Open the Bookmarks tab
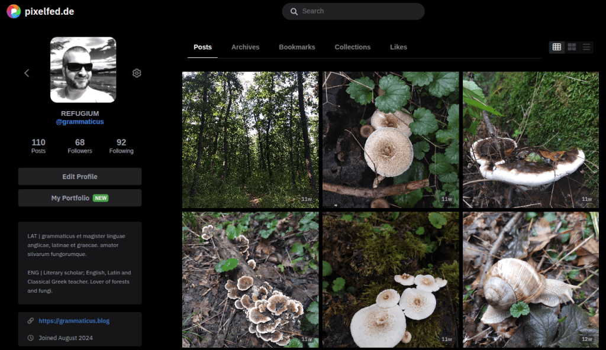The image size is (606, 350). [x=297, y=47]
